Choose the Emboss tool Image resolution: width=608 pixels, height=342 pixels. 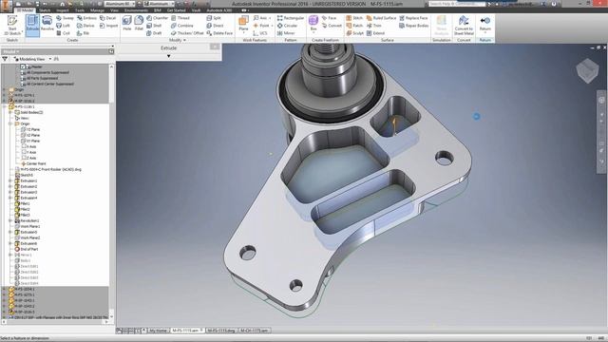point(86,18)
